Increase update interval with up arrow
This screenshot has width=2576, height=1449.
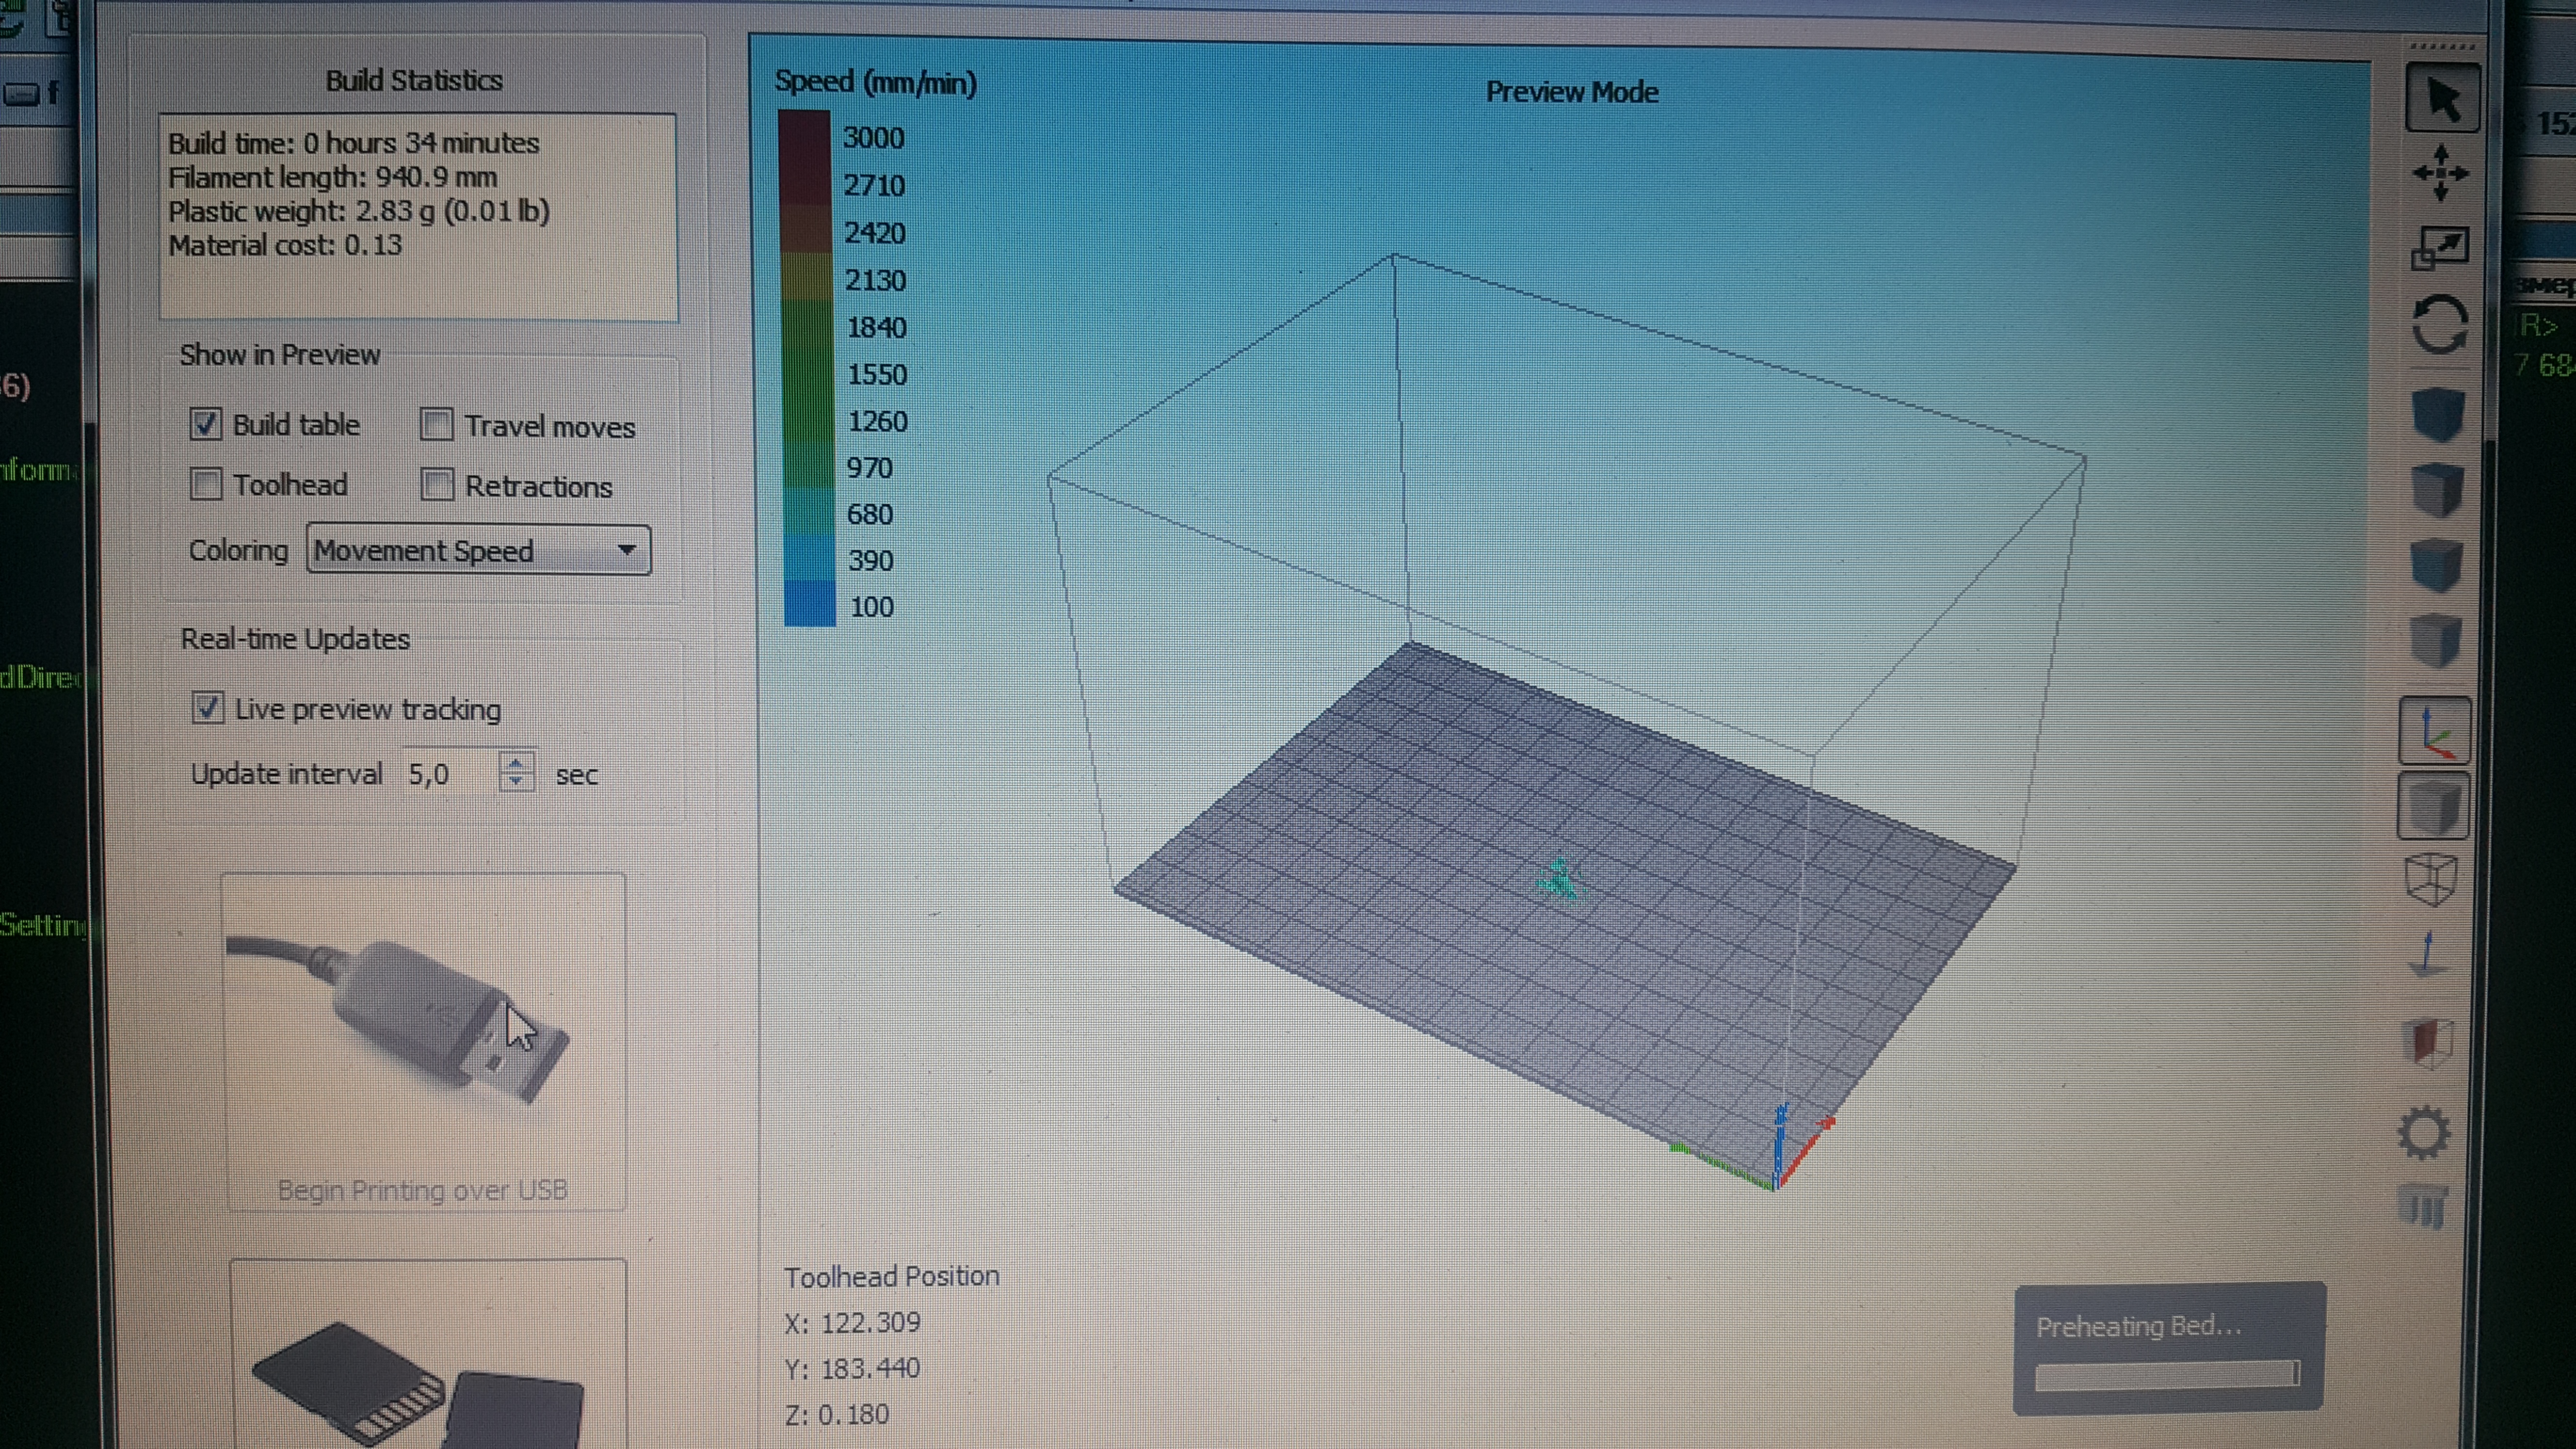tap(515, 763)
